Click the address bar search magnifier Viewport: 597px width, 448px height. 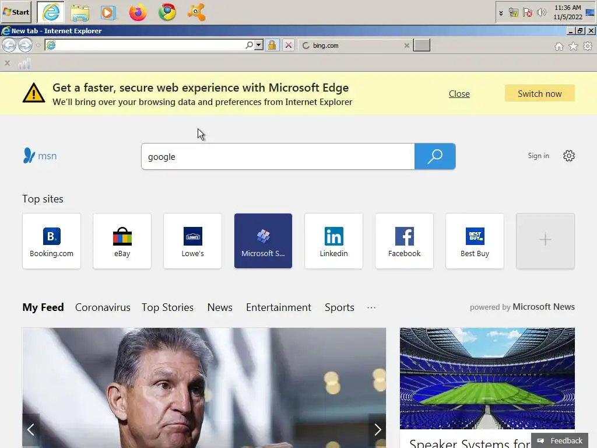(x=249, y=45)
